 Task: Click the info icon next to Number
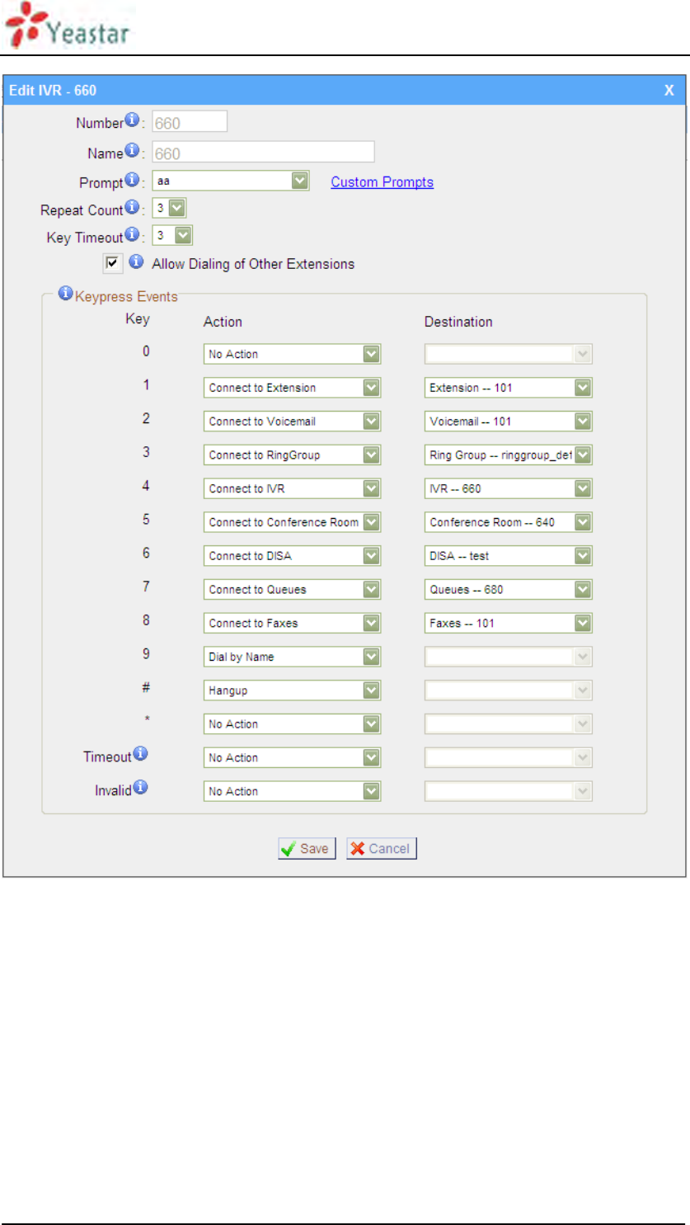pos(132,121)
